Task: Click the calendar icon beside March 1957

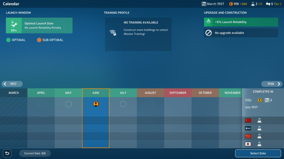Action: (x=204, y=4)
